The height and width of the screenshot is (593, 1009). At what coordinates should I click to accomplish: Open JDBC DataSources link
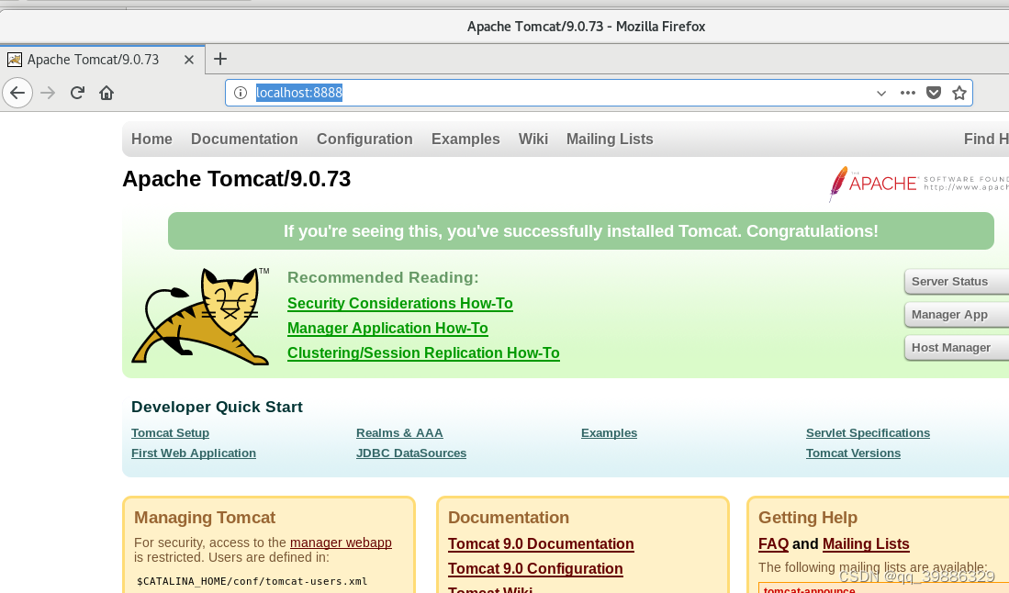click(x=411, y=453)
